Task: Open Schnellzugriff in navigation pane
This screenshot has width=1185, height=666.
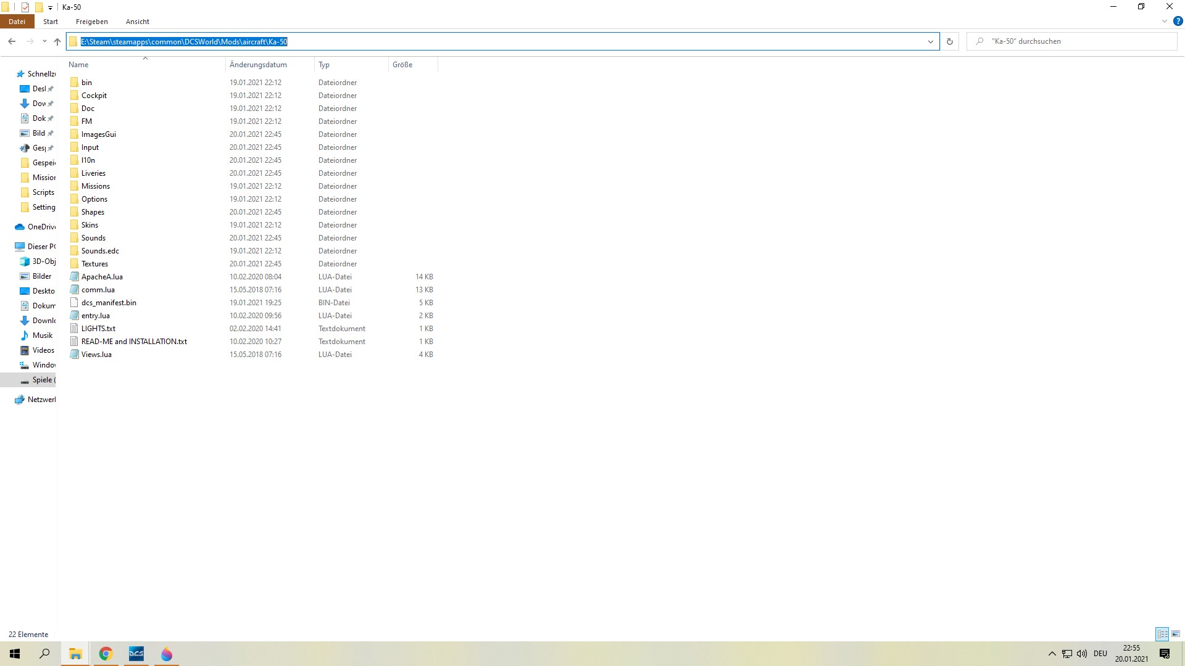Action: (x=35, y=74)
